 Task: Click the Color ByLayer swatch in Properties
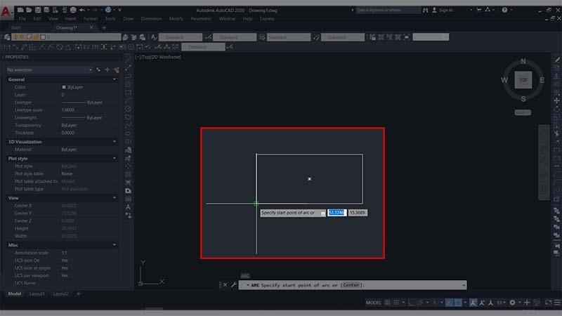point(64,87)
